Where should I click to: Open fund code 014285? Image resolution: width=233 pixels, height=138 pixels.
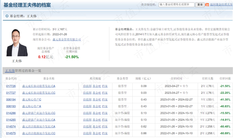click(11, 120)
